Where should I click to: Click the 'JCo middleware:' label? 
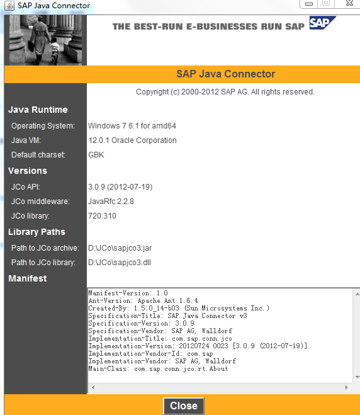click(x=40, y=202)
